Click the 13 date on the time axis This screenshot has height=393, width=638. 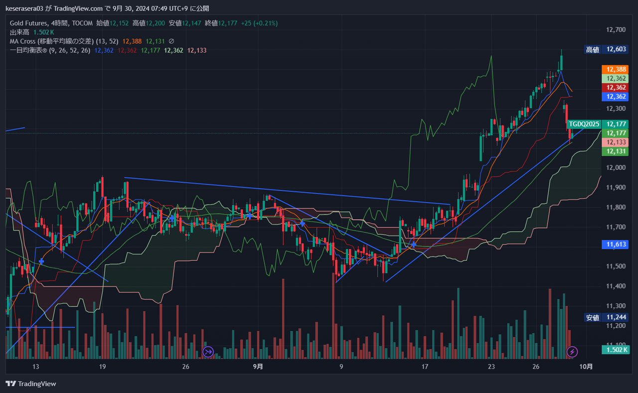click(36, 367)
